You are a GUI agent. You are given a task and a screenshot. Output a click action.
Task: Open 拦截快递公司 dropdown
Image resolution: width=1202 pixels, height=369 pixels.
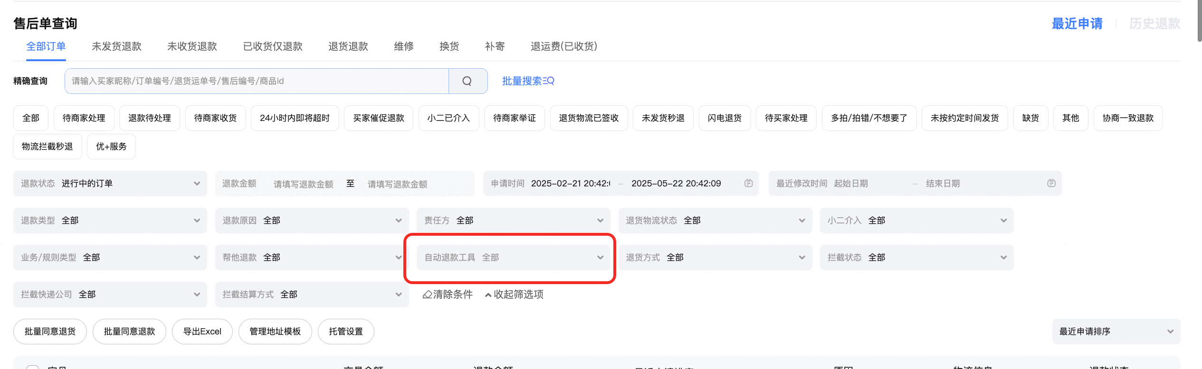[x=110, y=295]
